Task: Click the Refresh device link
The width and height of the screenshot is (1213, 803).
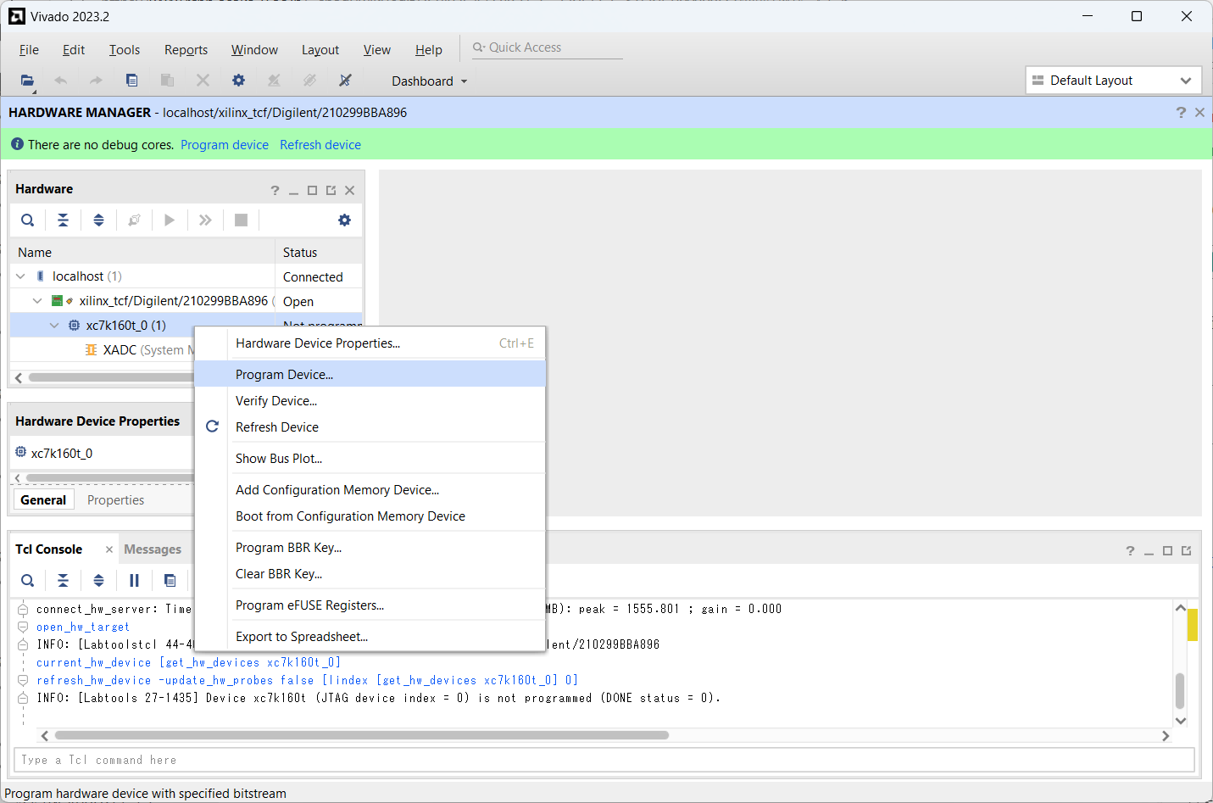Action: pyautogui.click(x=320, y=145)
